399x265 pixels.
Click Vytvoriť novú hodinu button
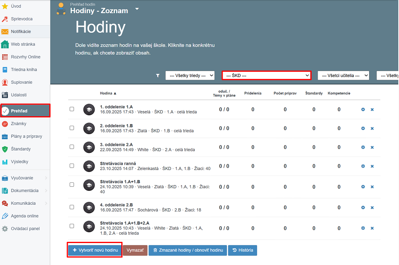(x=95, y=250)
